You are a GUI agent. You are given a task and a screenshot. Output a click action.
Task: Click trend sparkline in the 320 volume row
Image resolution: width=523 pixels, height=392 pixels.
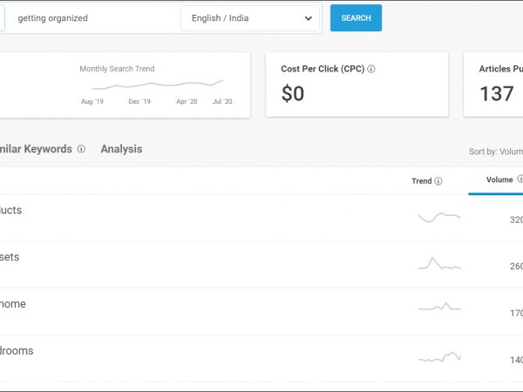coord(438,217)
